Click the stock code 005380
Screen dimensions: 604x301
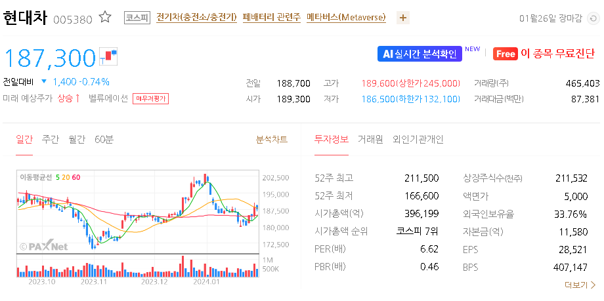73,19
